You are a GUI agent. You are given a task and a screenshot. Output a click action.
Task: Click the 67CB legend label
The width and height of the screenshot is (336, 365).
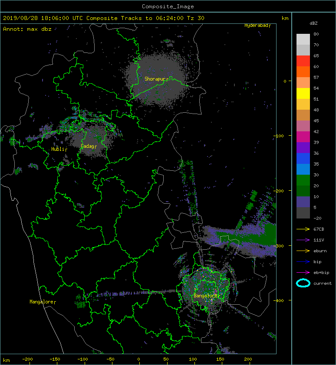pyautogui.click(x=319, y=229)
